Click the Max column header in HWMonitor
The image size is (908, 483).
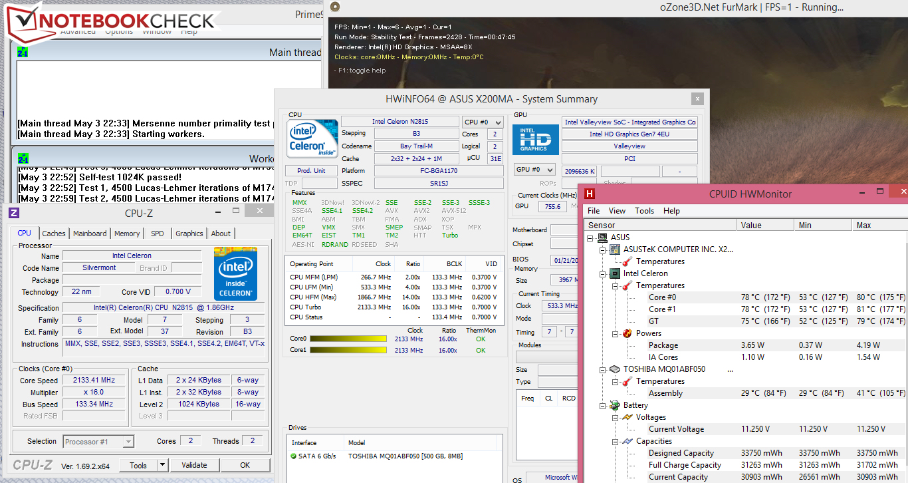(x=880, y=225)
